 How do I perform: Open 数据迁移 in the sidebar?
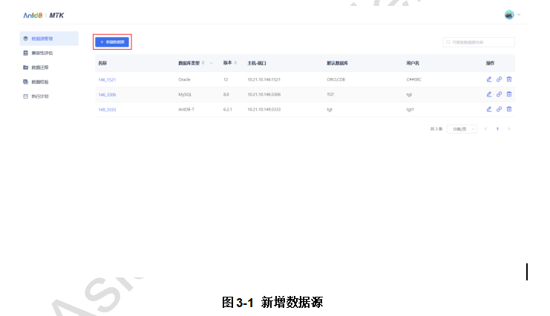49,68
